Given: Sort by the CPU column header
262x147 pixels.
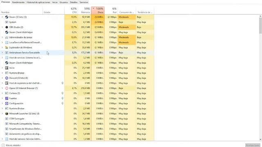Looking at the screenshot, I should 71,10.
